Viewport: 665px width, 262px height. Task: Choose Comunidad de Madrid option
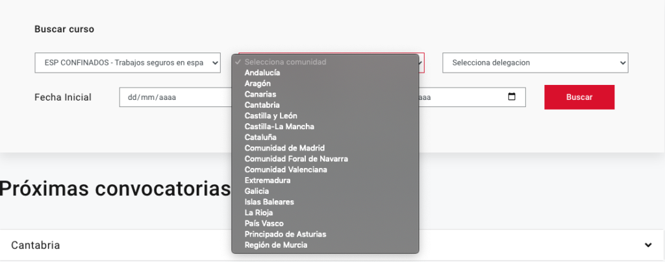click(x=284, y=148)
